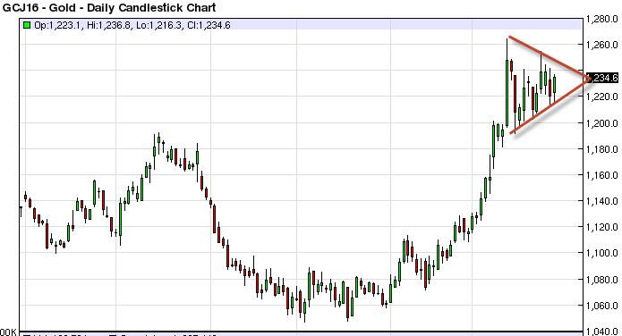Click the 1,120.0 price axis label
622x336 pixels.
pos(601,227)
